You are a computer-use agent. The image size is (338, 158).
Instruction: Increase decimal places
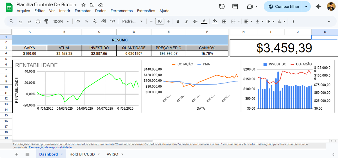(104, 21)
